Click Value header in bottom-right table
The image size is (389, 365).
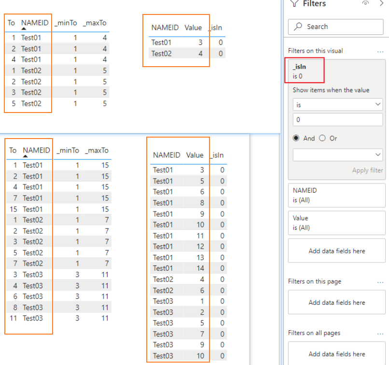pyautogui.click(x=195, y=155)
